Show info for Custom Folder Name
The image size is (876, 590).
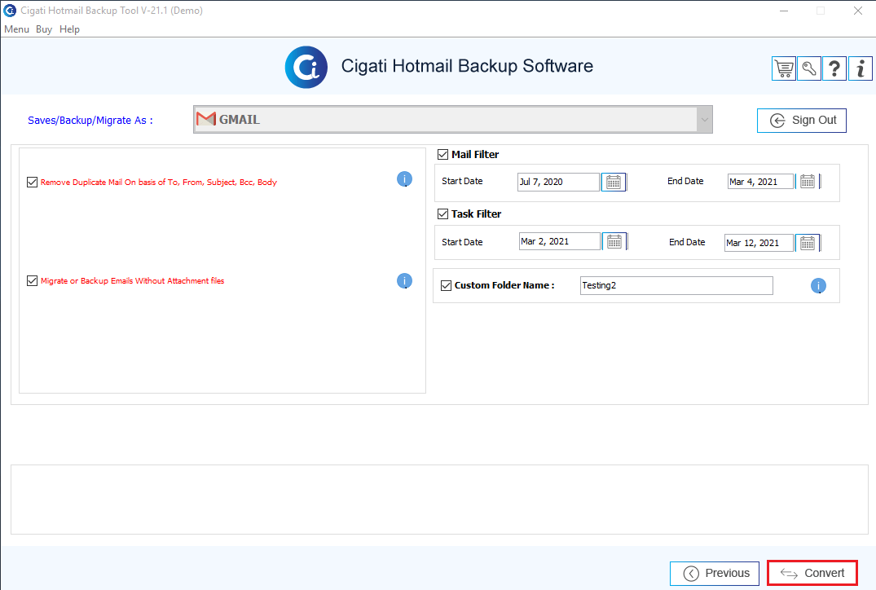click(818, 285)
